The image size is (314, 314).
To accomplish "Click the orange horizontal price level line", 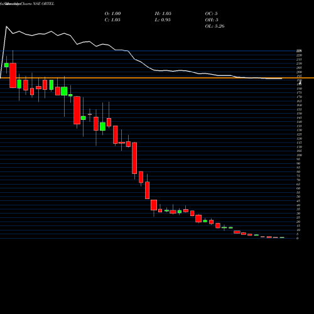I will pos(157,78).
